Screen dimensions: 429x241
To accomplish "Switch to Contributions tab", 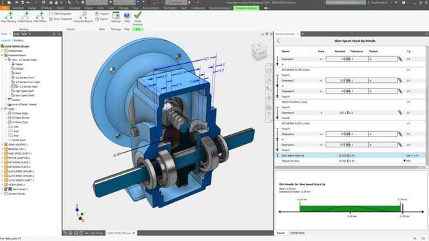I will [297, 233].
